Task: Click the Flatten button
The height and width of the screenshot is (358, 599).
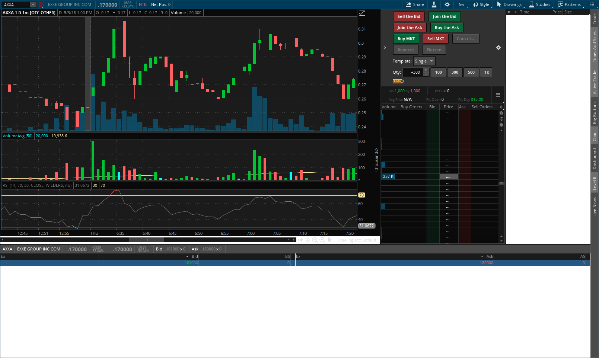Action: pos(434,50)
